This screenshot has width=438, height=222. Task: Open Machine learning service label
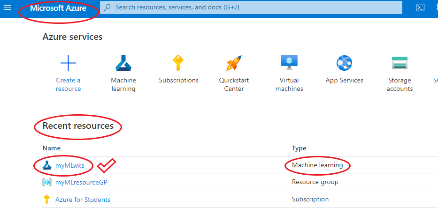123,84
